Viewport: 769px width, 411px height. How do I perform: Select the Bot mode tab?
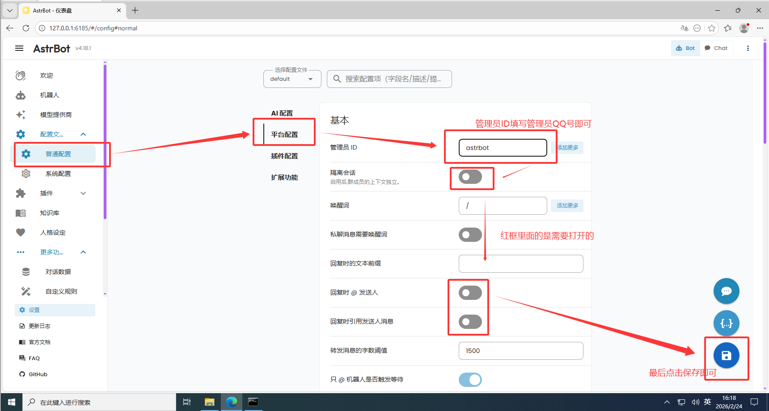tap(685, 48)
